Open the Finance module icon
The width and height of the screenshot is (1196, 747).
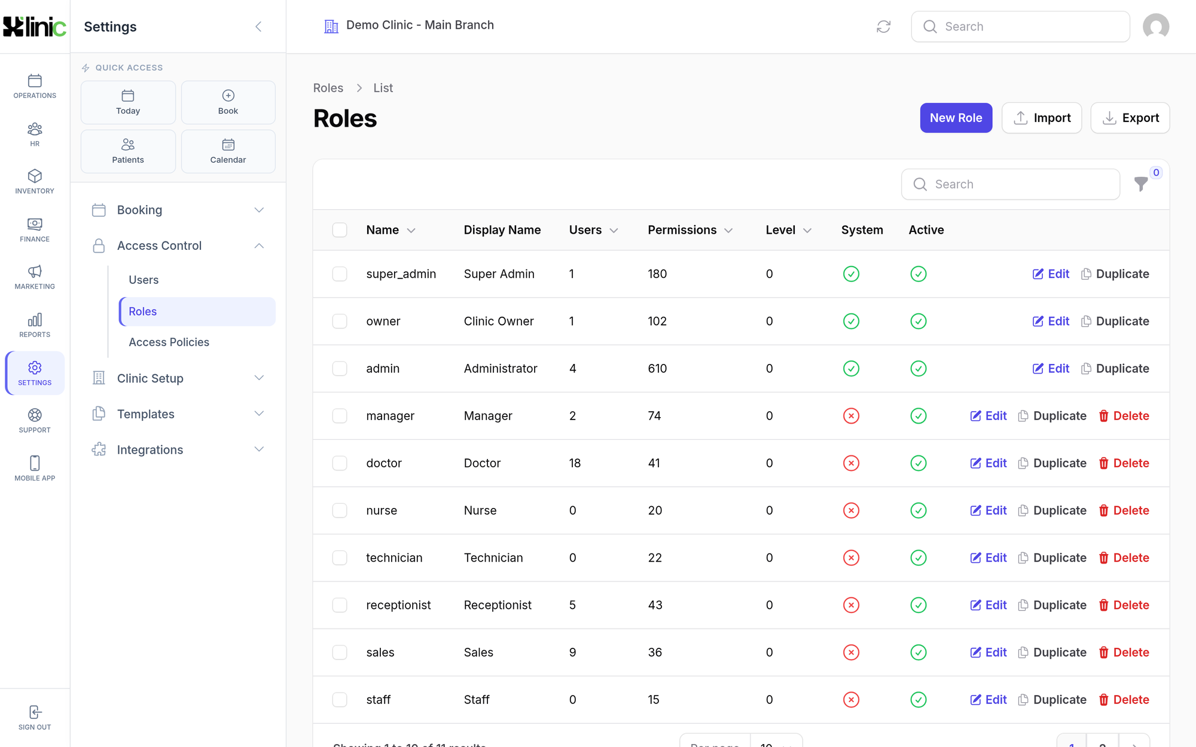[35, 224]
